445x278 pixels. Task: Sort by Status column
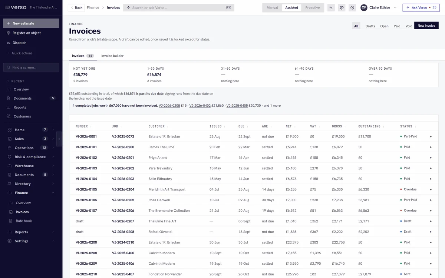pos(408,126)
